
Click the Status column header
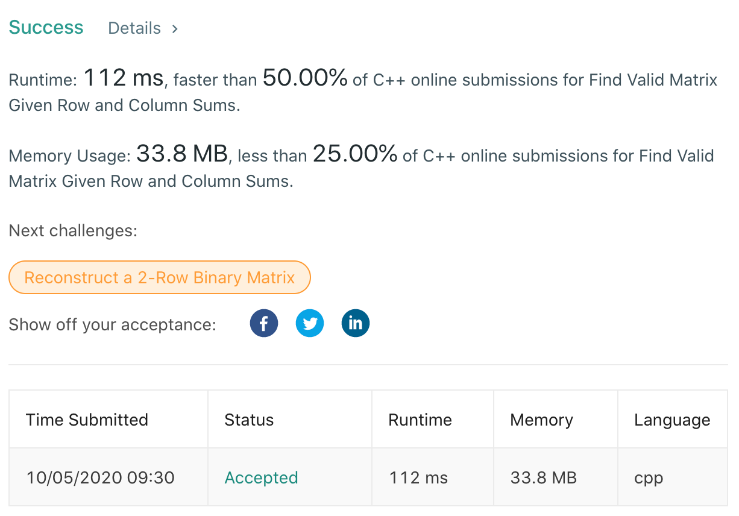click(249, 420)
